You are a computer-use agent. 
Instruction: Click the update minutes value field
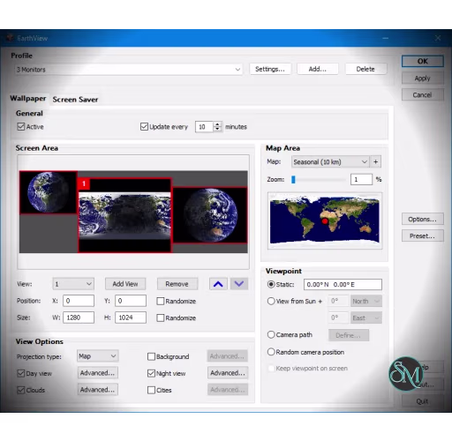204,127
